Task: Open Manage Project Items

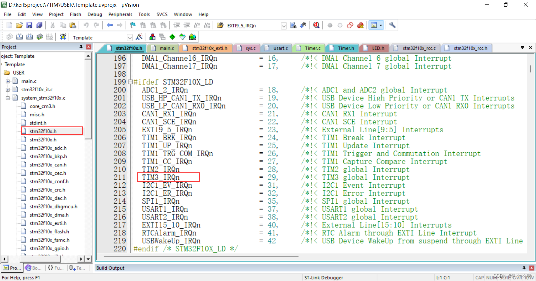Action: tap(152, 37)
